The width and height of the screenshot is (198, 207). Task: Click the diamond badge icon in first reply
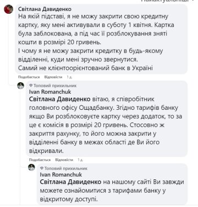tap(31, 86)
